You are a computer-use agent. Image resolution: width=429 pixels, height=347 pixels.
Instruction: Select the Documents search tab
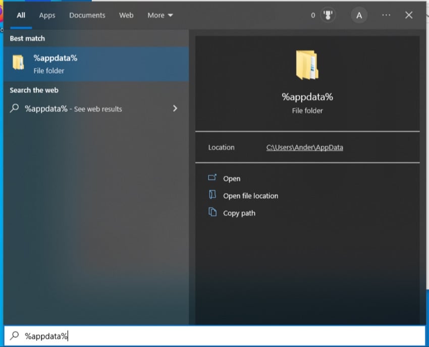point(87,15)
